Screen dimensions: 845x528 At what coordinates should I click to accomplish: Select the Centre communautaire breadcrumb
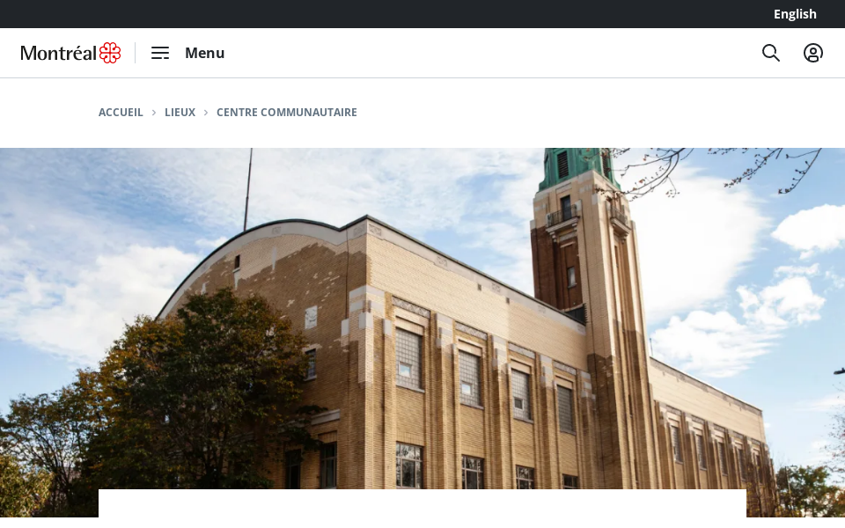tap(287, 113)
